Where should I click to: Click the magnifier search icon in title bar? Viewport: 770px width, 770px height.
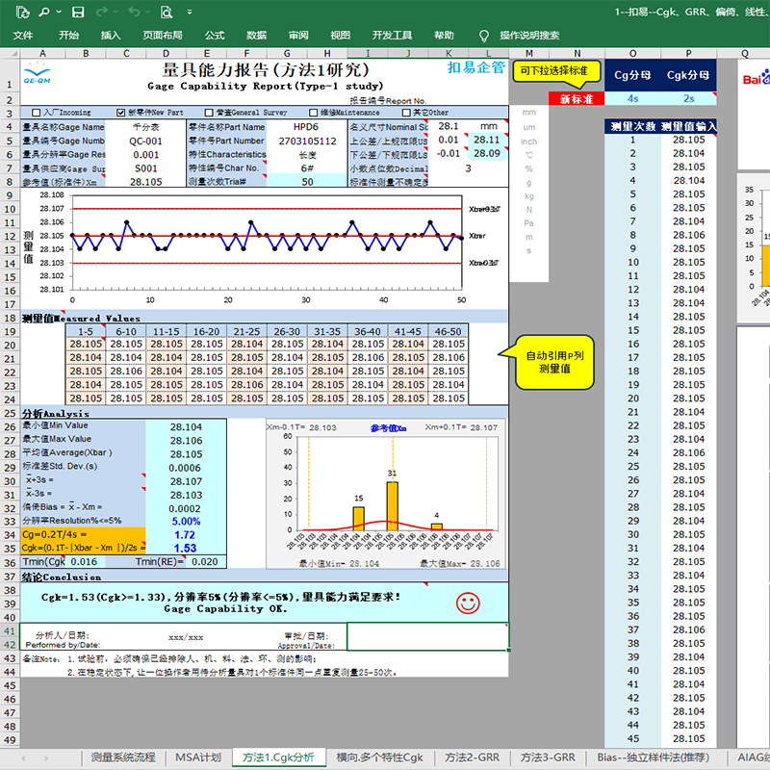(44, 12)
